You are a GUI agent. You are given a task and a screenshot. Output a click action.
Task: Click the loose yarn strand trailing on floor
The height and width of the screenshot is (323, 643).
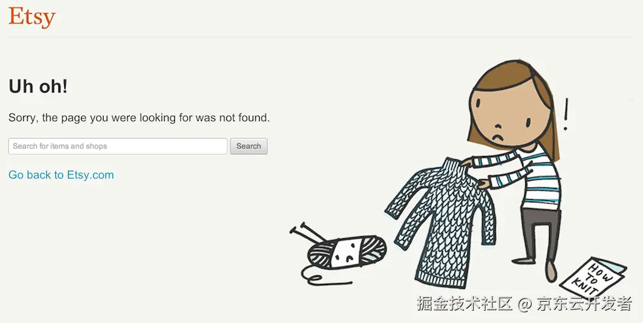coord(324,276)
